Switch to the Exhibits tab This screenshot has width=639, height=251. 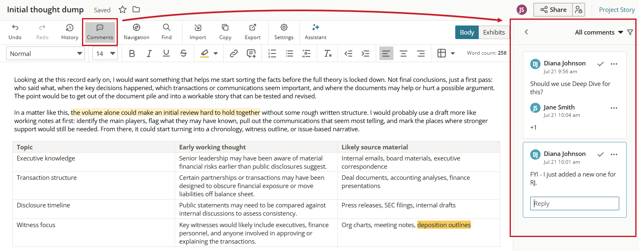click(494, 33)
